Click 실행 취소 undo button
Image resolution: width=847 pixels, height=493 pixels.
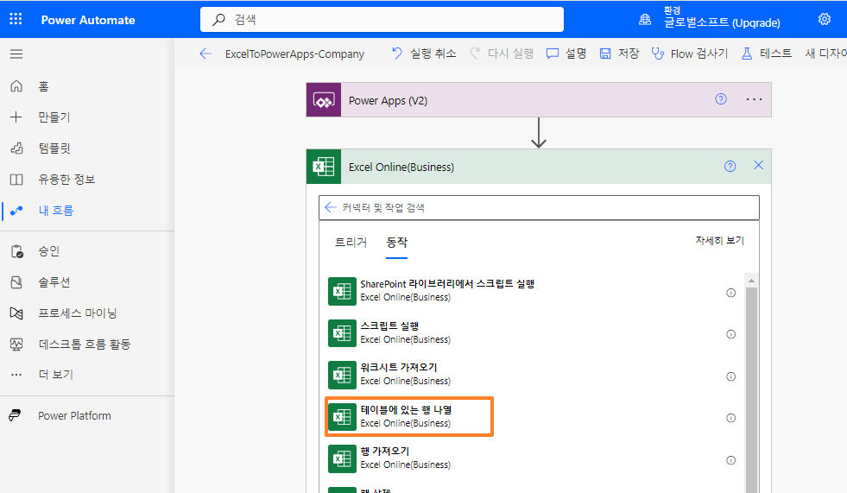click(x=424, y=54)
